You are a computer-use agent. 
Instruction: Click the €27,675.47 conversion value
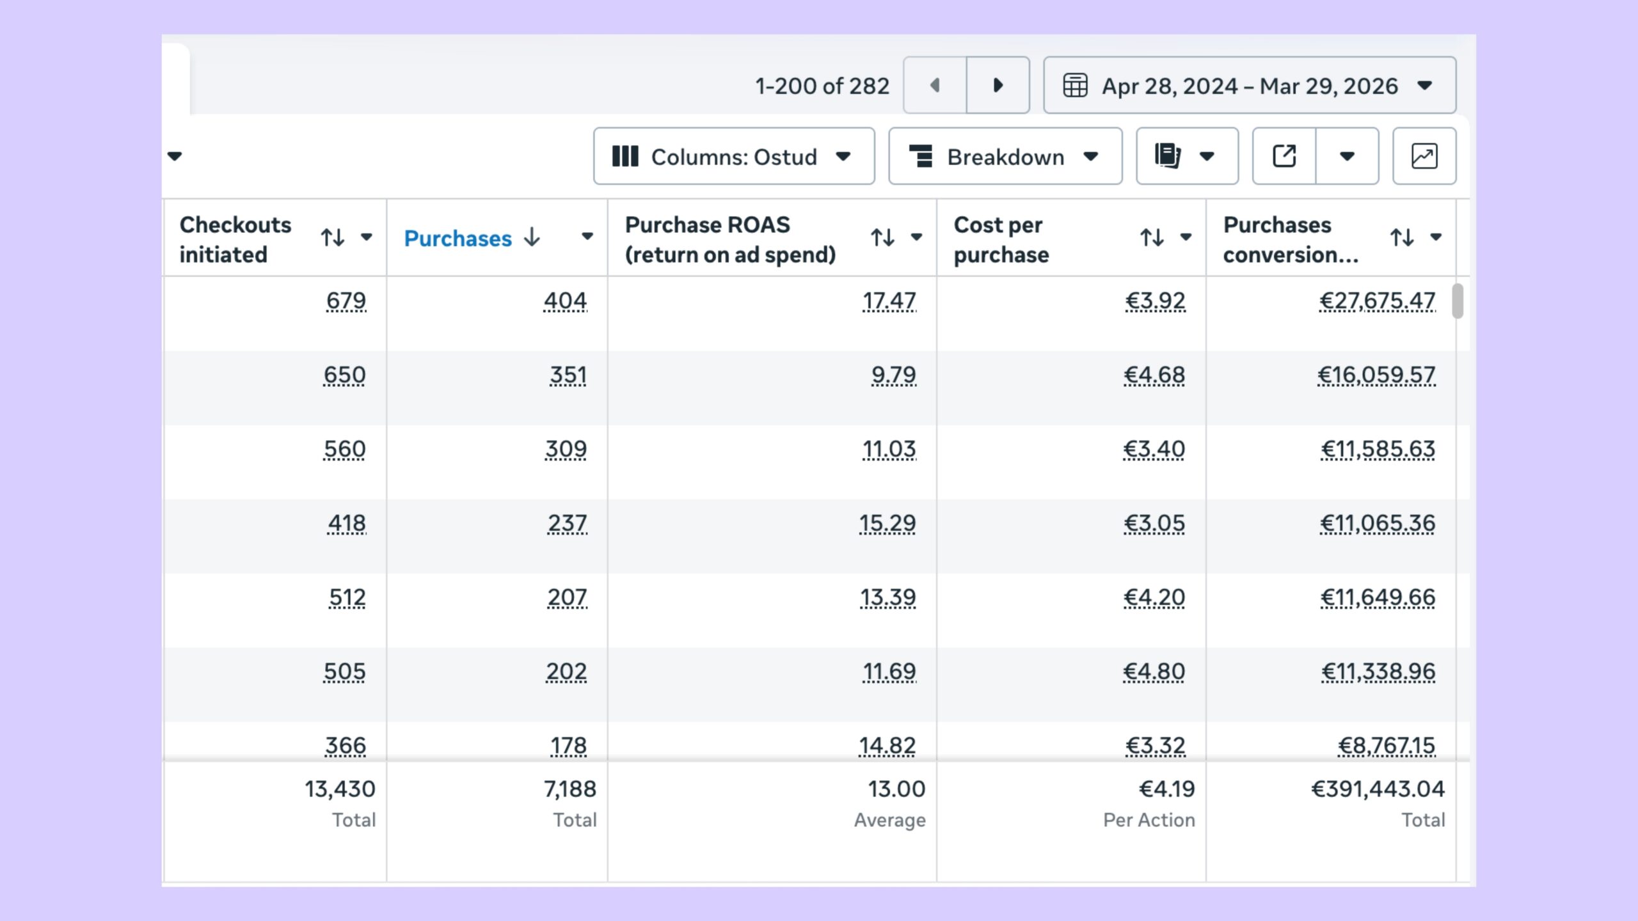1377,301
